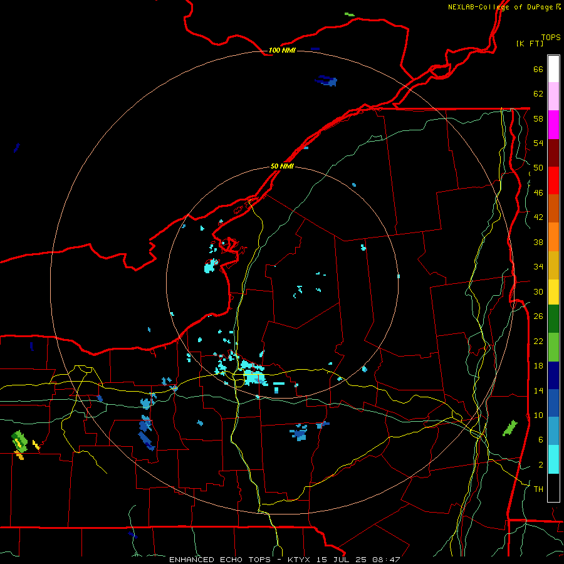This screenshot has width=564, height=564.
Task: Pick the burnt orange legend swatch
Action: click(553, 209)
